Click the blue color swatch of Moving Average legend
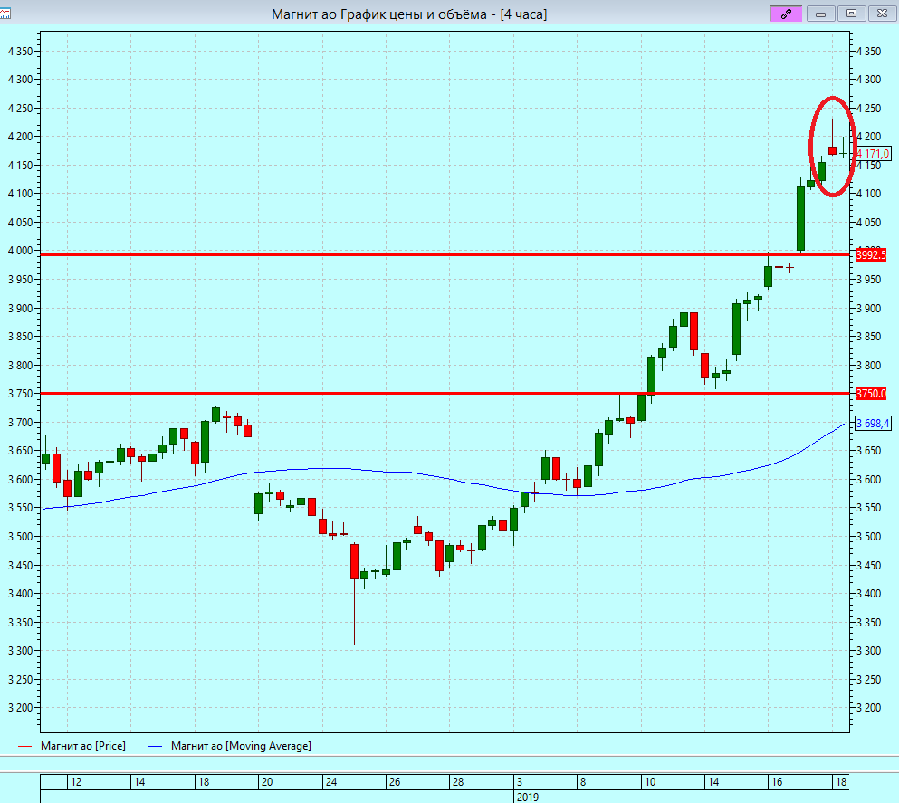899x803 pixels. pos(156,746)
